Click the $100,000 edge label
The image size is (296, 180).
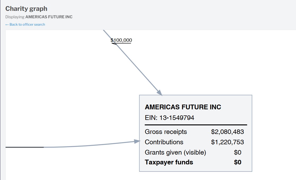(121, 40)
